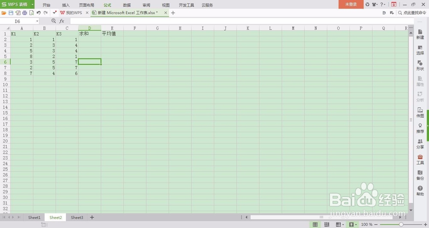This screenshot has width=429, height=228.
Task: Save the workbook with the disk icon
Action: pos(11,13)
